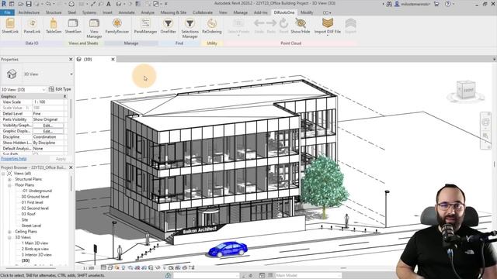Run the ReOrdering utility
Viewport: 497px width, 279px height.
click(x=212, y=26)
